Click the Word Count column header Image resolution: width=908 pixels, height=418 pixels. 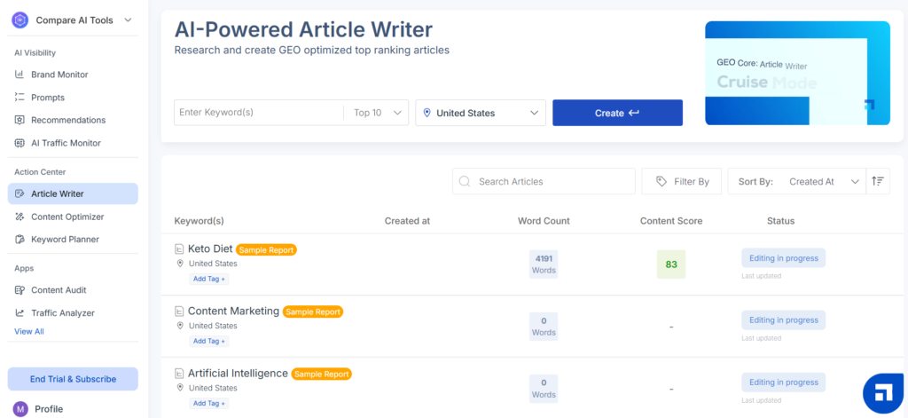[x=544, y=221]
